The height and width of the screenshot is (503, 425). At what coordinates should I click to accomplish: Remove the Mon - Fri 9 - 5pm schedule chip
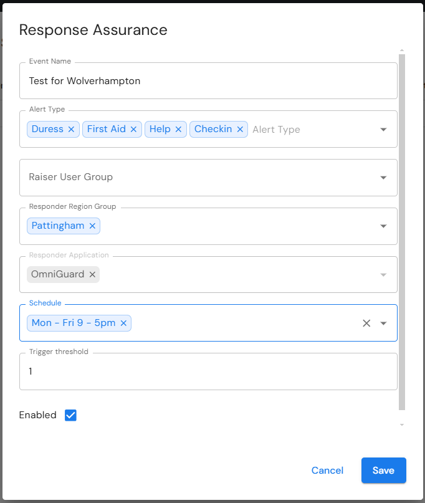point(123,323)
